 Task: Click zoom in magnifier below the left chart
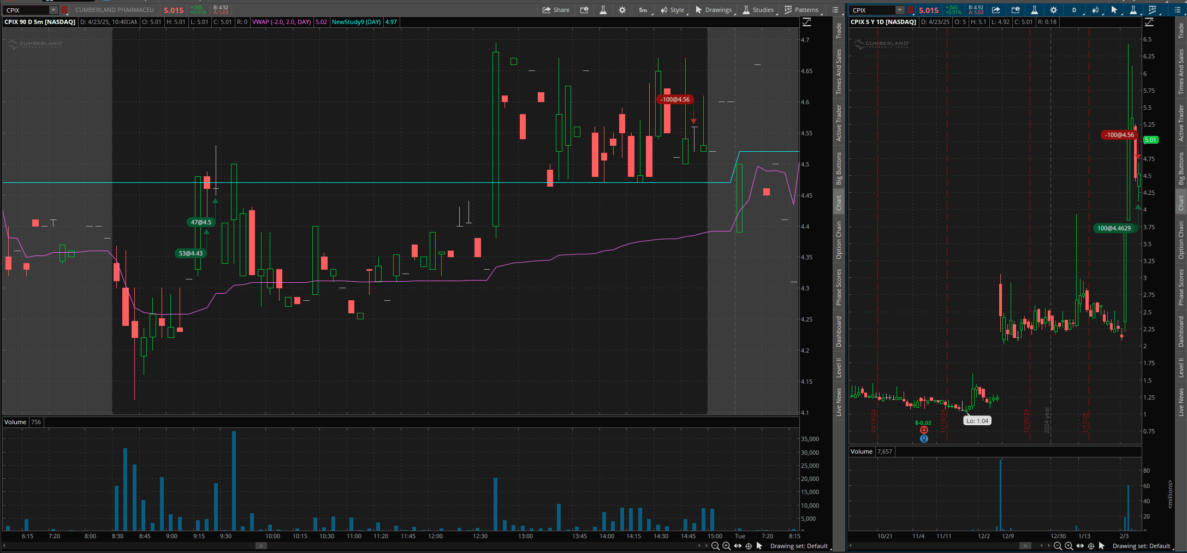point(726,546)
